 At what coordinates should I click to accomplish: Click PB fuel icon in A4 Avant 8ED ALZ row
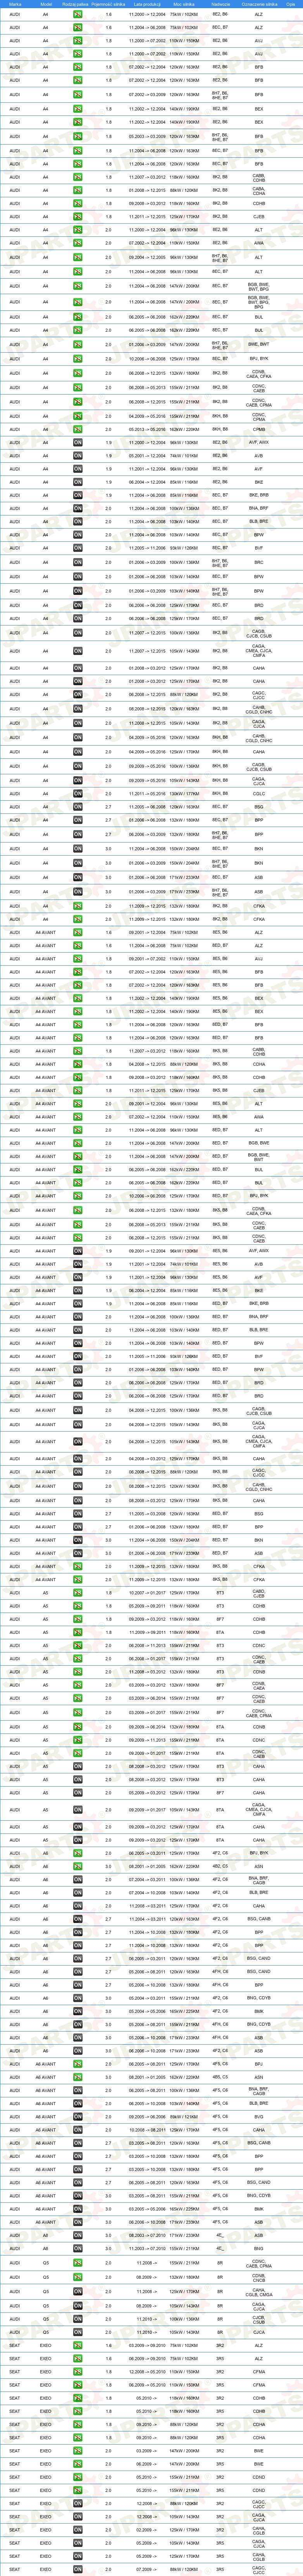tap(78, 945)
